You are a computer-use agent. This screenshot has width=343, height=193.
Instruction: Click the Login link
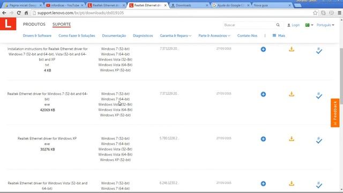[x=293, y=25]
